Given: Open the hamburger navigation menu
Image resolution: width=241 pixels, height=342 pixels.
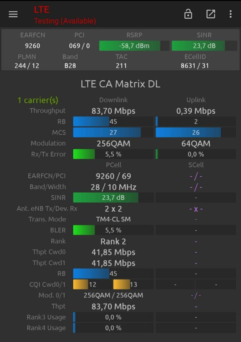Looking at the screenshot, I should pyautogui.click(x=13, y=14).
